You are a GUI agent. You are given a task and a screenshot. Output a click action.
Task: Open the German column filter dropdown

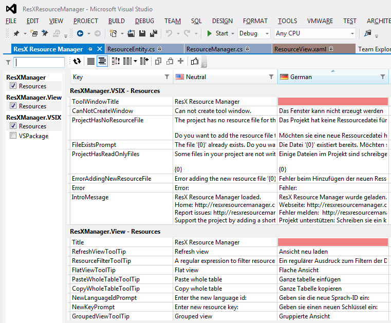click(x=382, y=77)
